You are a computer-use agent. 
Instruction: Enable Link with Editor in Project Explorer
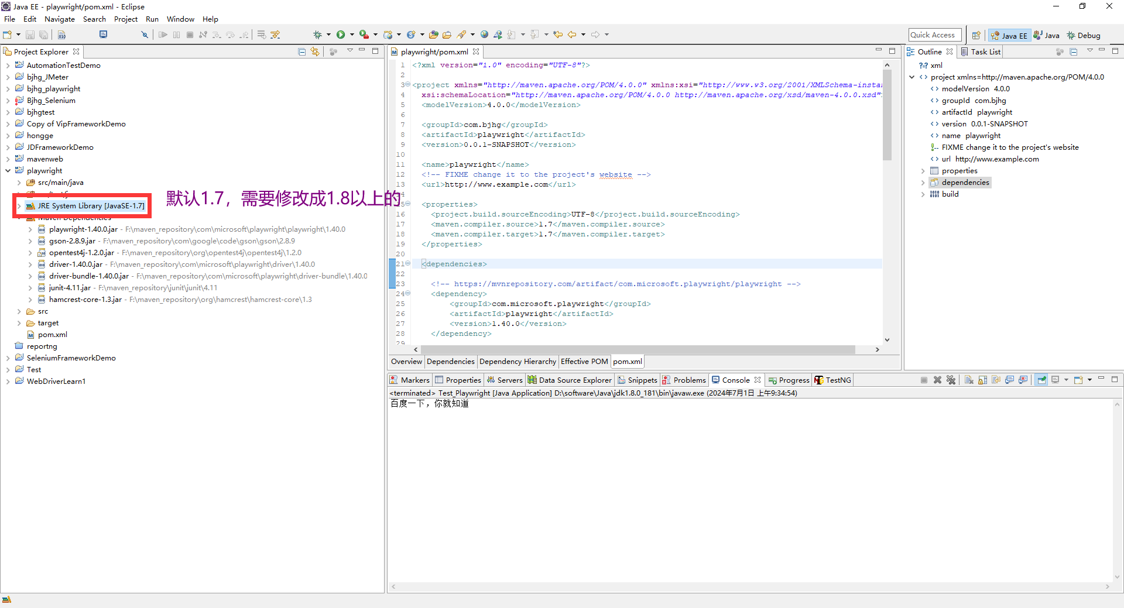pos(316,51)
